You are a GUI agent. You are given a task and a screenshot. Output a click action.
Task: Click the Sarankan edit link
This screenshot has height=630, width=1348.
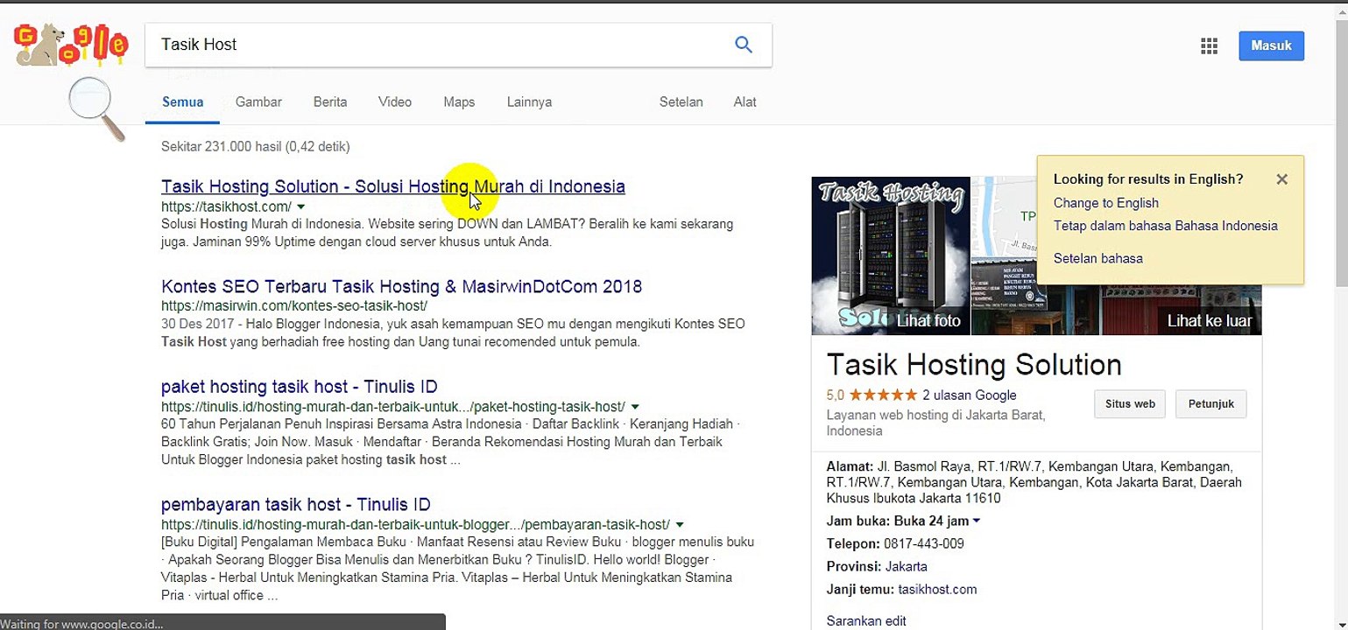(866, 621)
